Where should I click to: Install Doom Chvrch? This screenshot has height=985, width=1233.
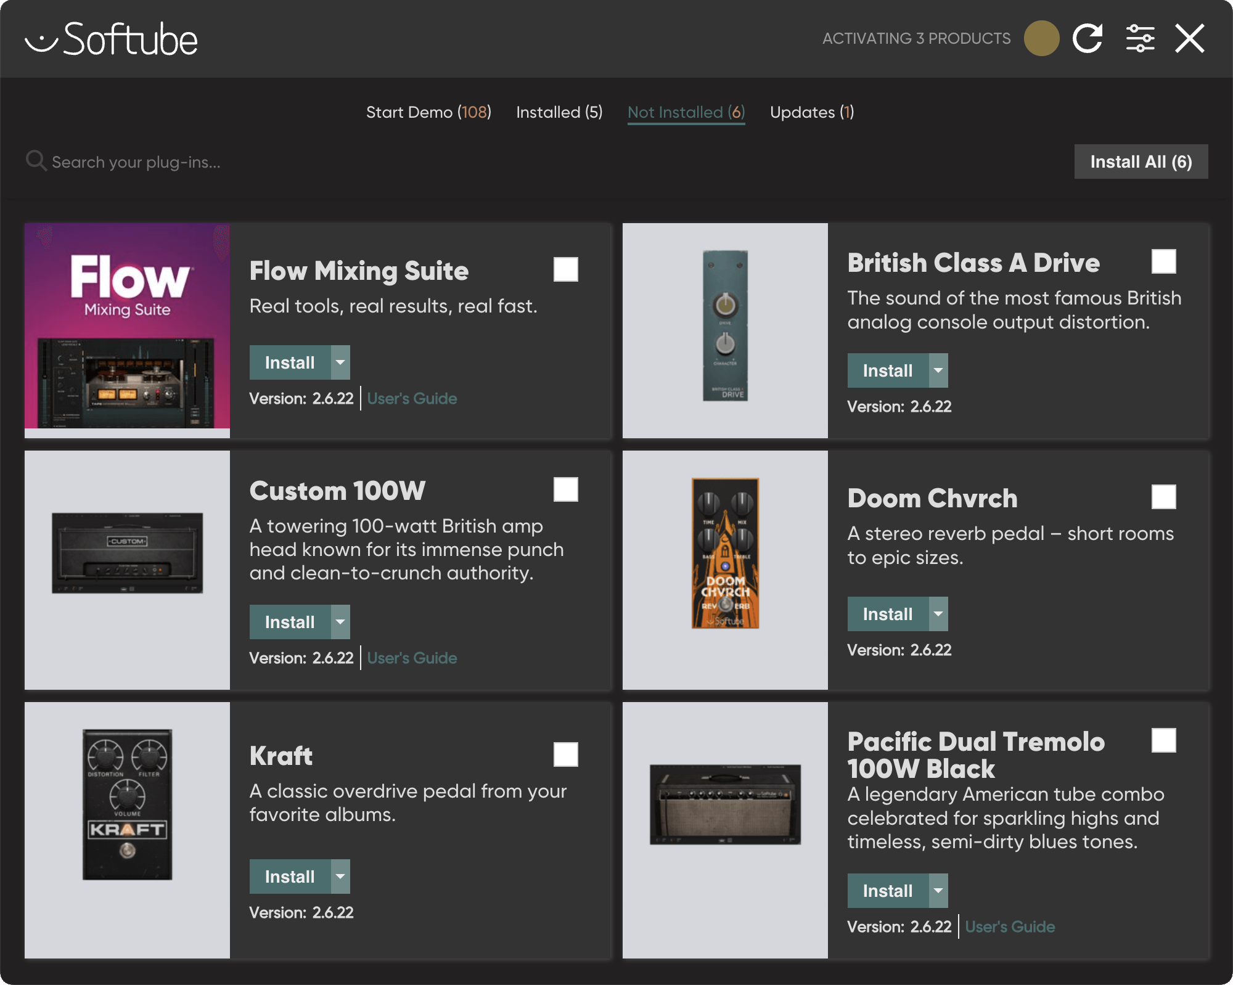pos(888,614)
